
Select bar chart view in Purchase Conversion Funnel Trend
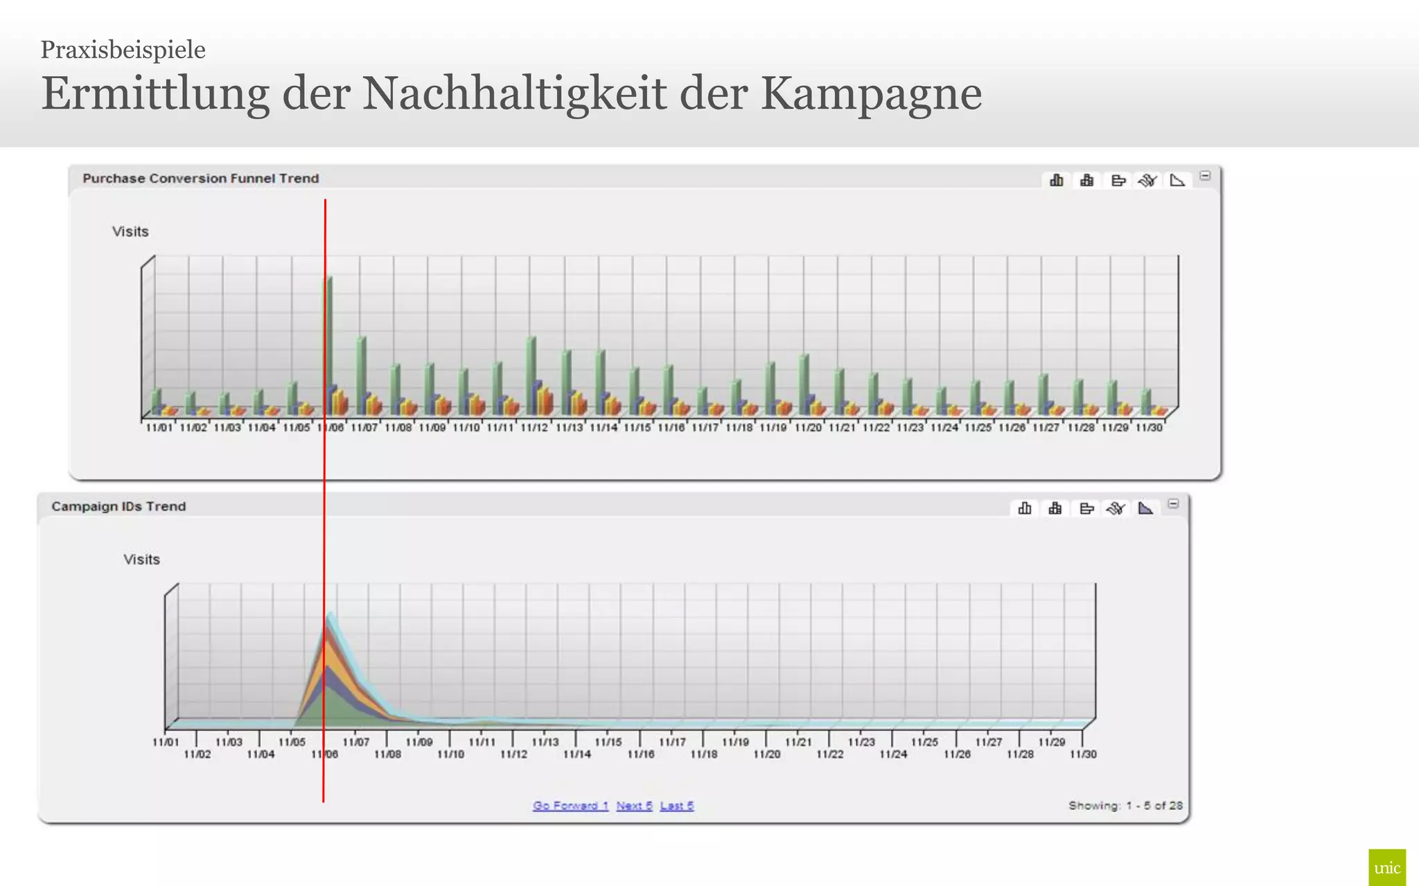1057,181
